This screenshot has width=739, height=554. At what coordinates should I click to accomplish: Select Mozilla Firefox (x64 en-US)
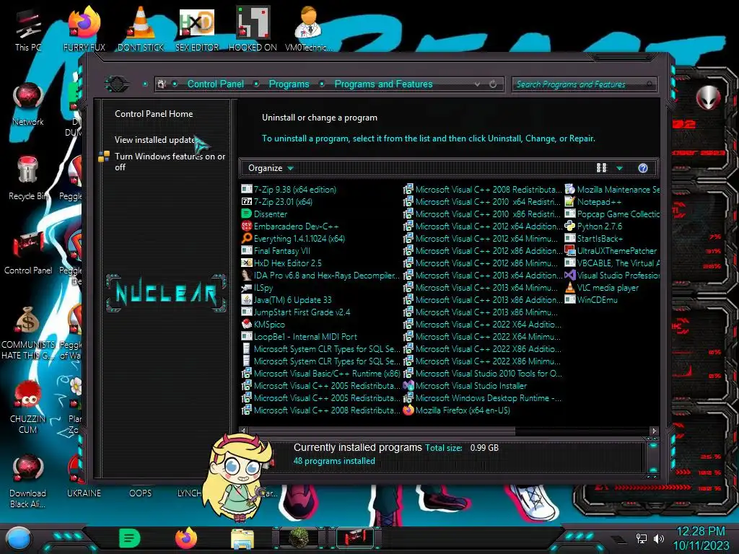[457, 410]
